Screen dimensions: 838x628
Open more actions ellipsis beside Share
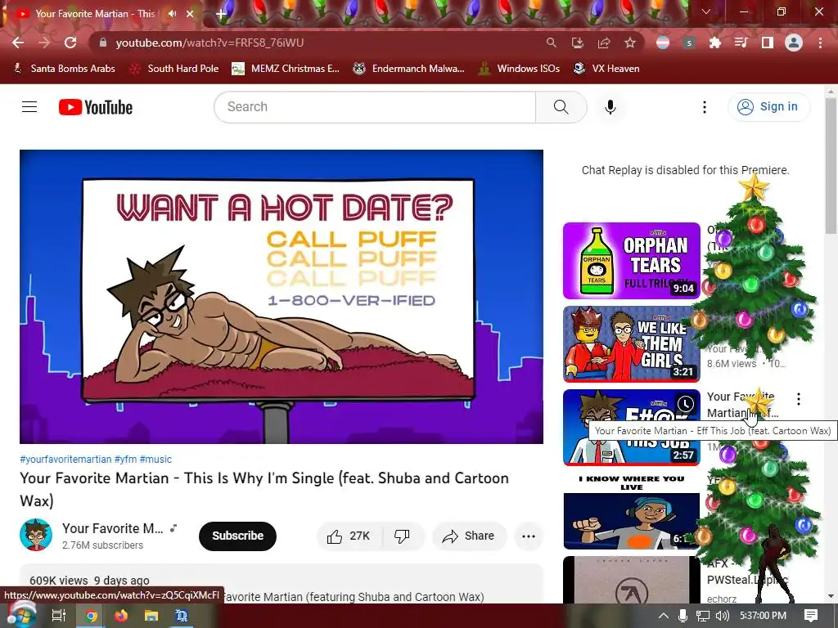(x=529, y=536)
